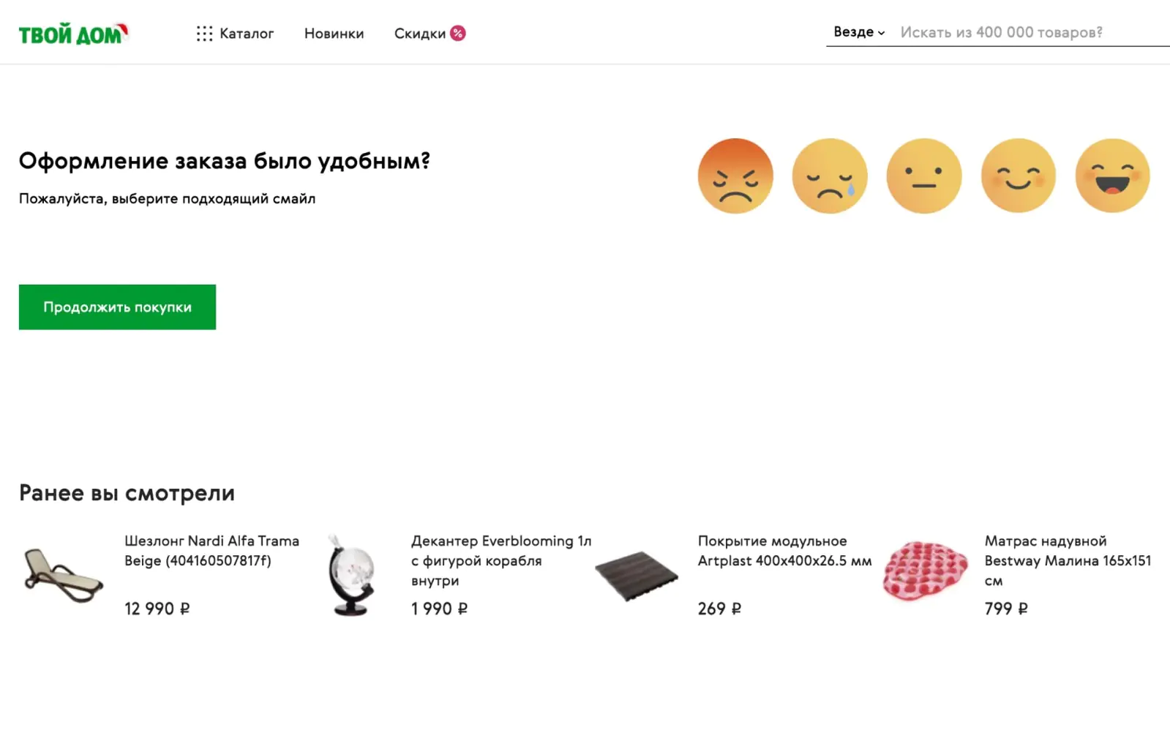Image resolution: width=1170 pixels, height=741 pixels.
Task: Open the Новинки menu item
Action: pyautogui.click(x=334, y=34)
